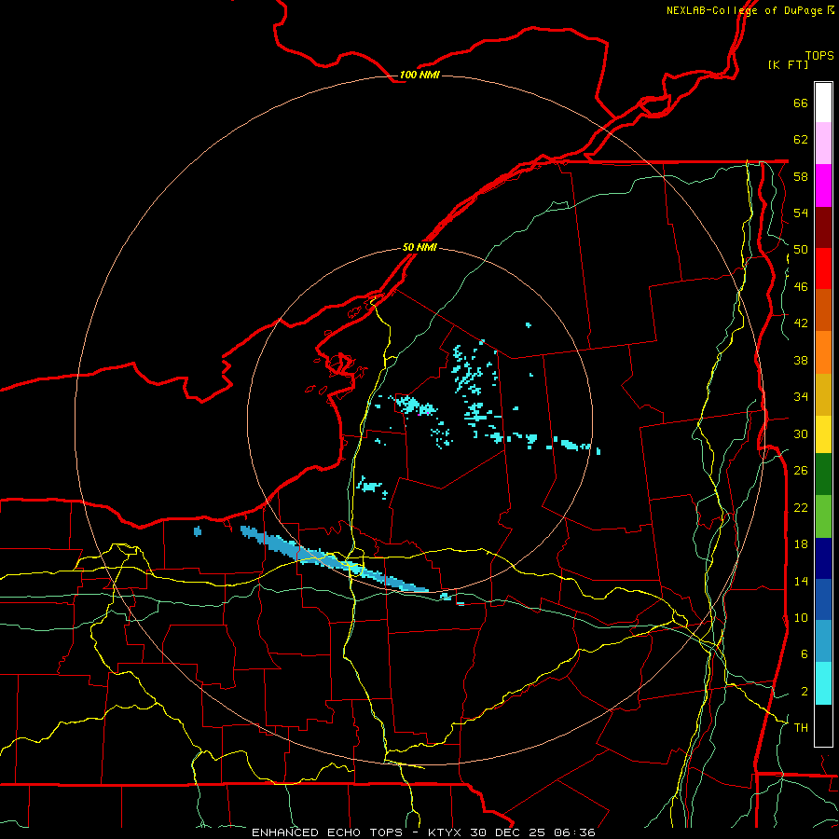Click the '38' legend value label
Image resolution: width=839 pixels, height=839 pixels.
point(801,360)
